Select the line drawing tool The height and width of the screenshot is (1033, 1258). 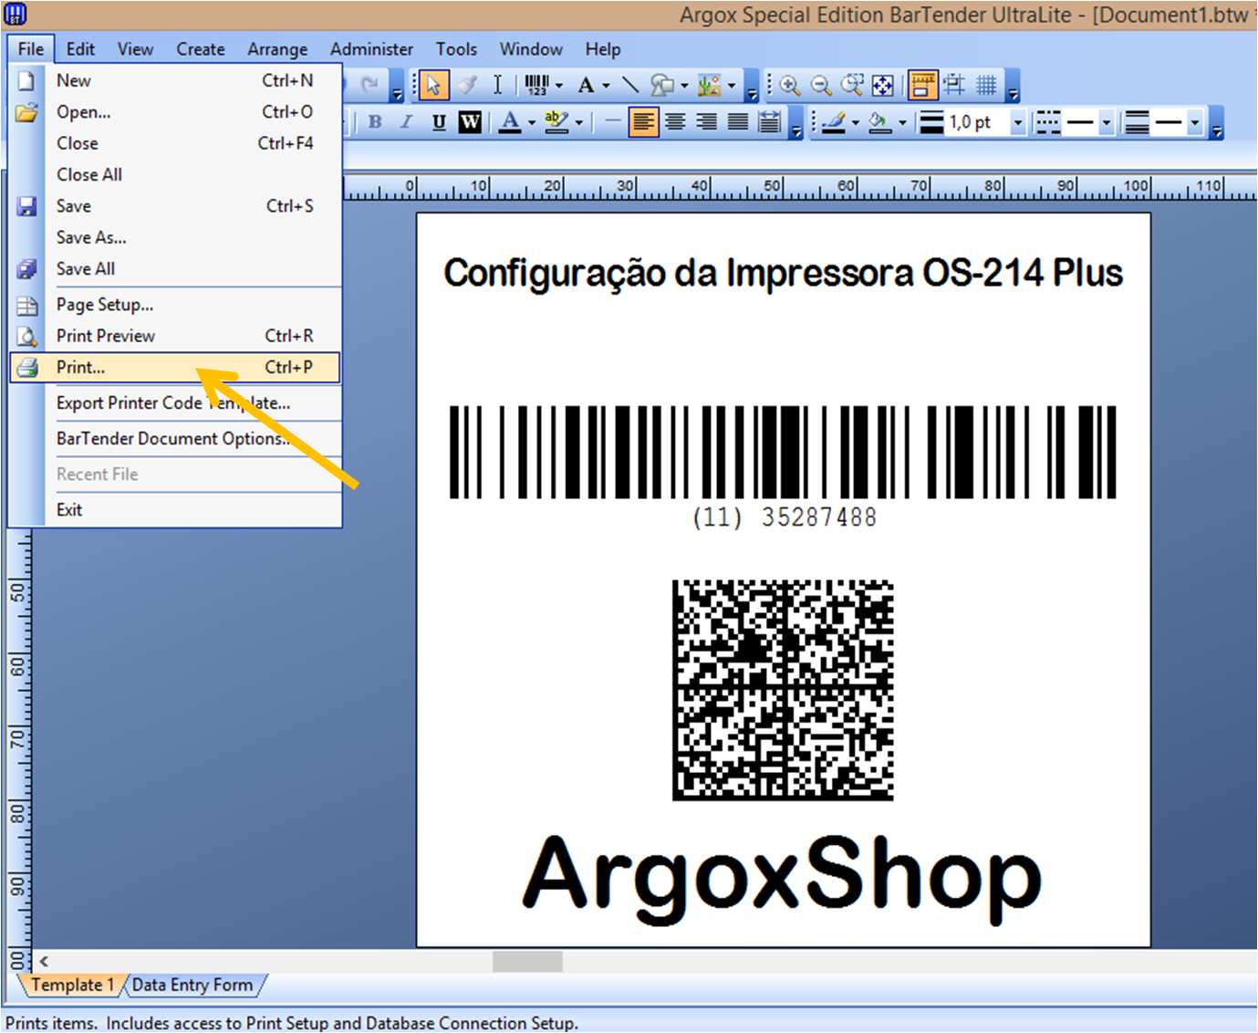coord(630,86)
